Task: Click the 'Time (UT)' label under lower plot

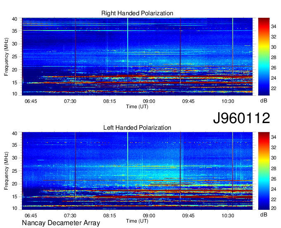Action: pyautogui.click(x=137, y=221)
